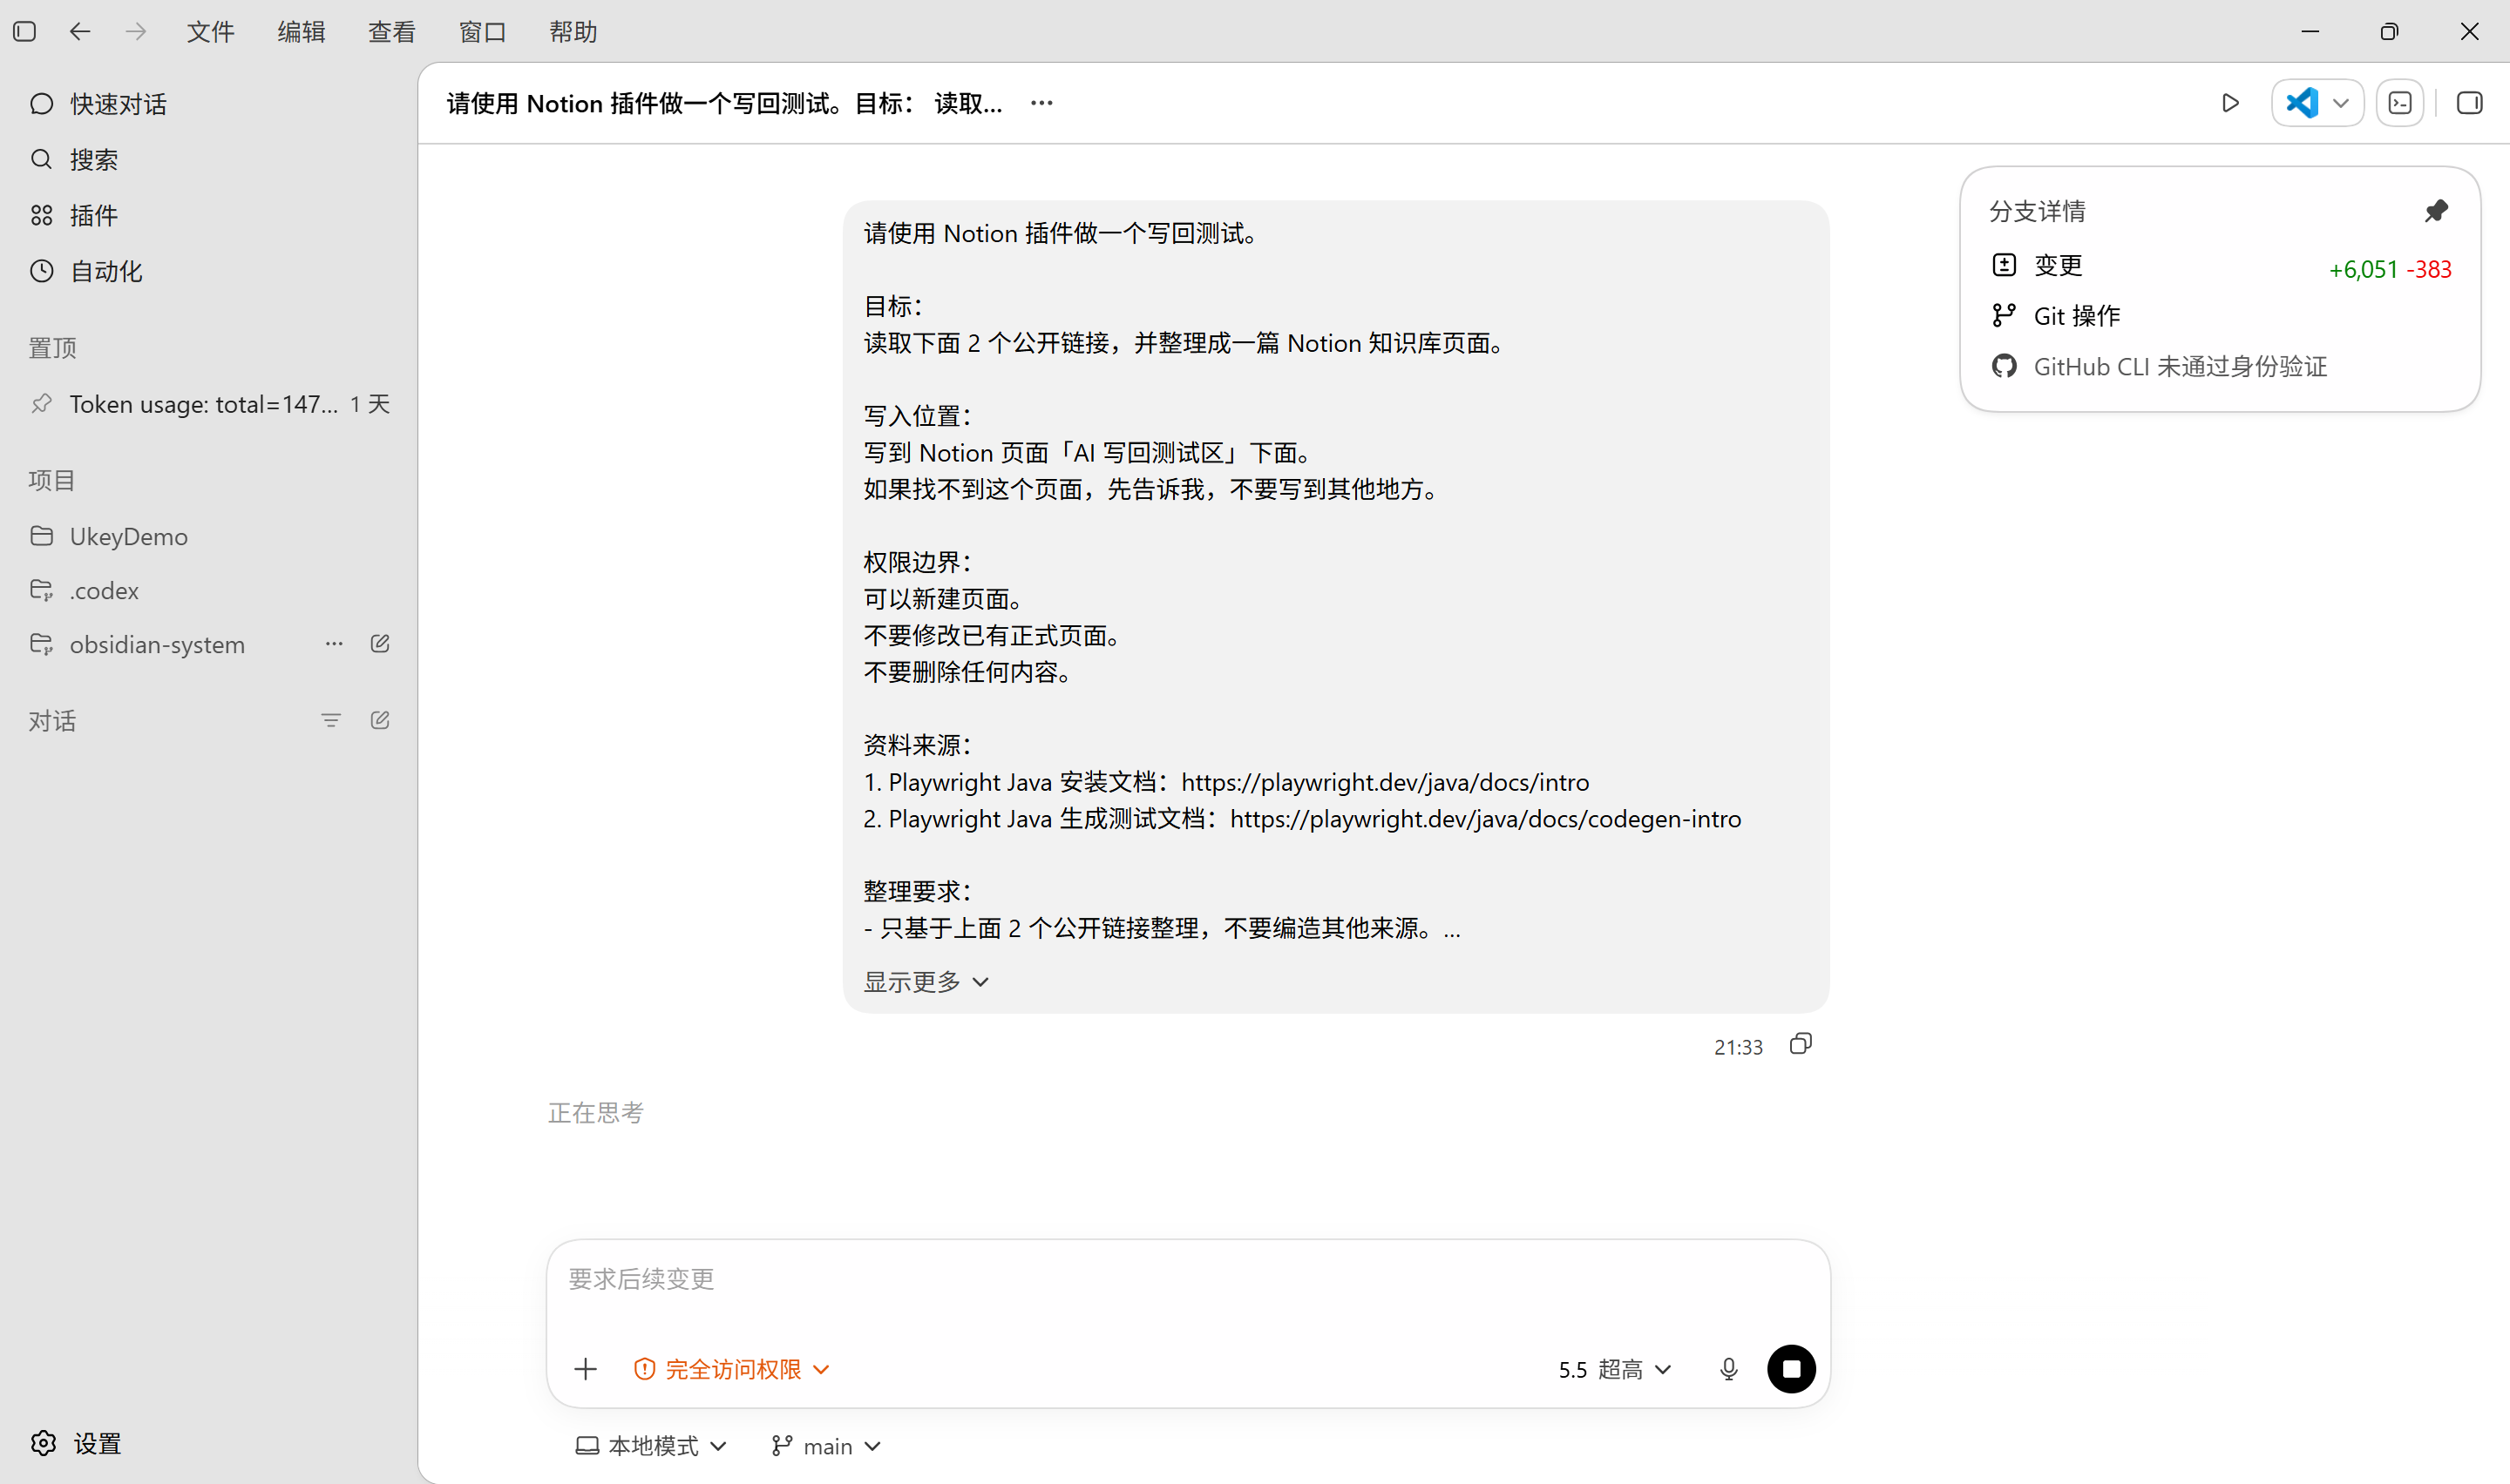Open the codegen-intro documentation link

coord(1486,819)
